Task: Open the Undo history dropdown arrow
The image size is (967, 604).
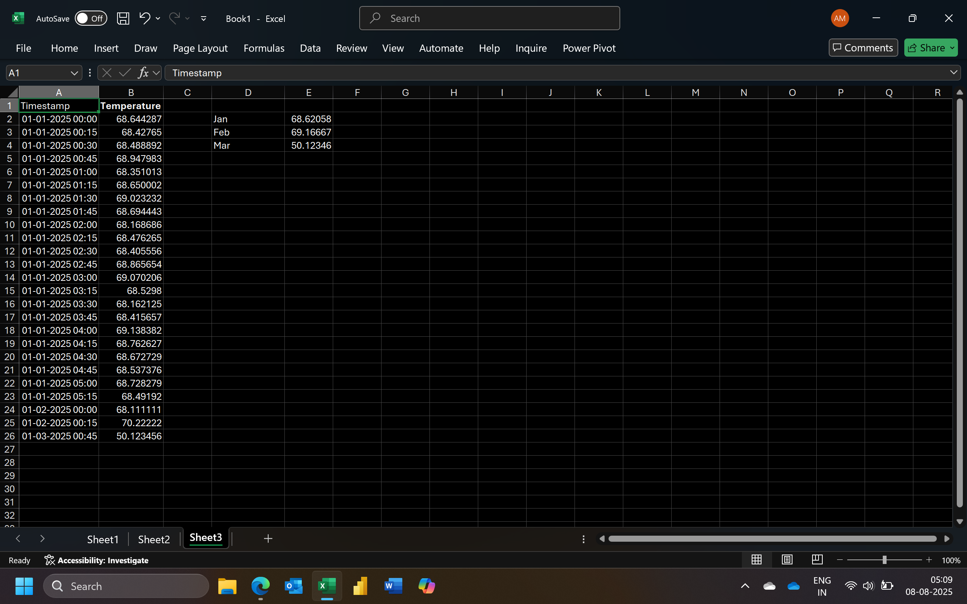Action: coord(158,18)
